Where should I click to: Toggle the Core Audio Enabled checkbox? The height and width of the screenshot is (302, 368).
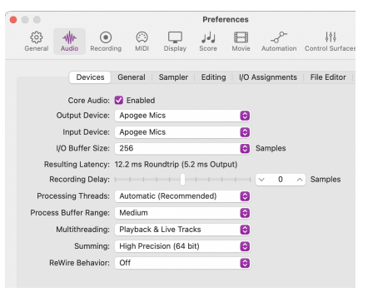[119, 100]
